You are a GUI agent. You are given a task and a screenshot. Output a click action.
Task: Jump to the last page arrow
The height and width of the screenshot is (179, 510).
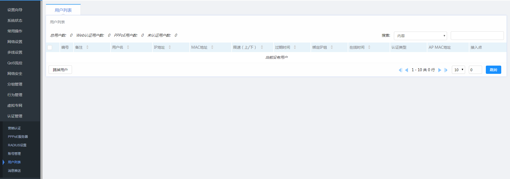[446, 70]
